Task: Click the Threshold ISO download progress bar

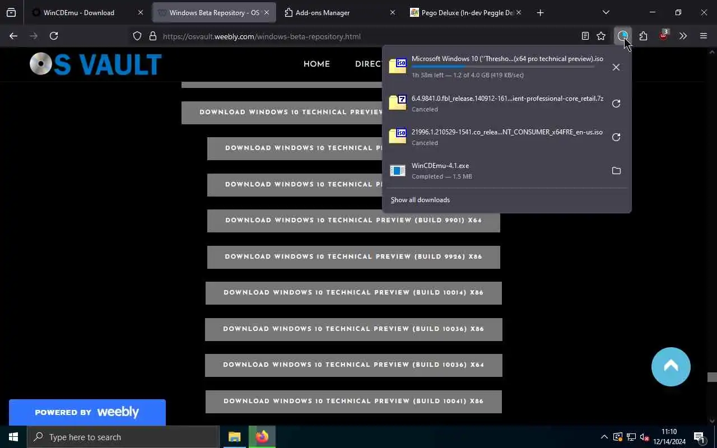Action: (503, 67)
